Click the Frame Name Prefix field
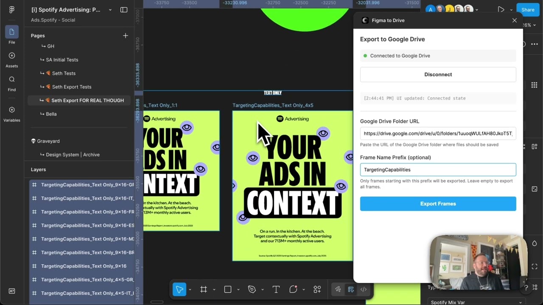Viewport: 543px width, 305px height. pyautogui.click(x=438, y=169)
